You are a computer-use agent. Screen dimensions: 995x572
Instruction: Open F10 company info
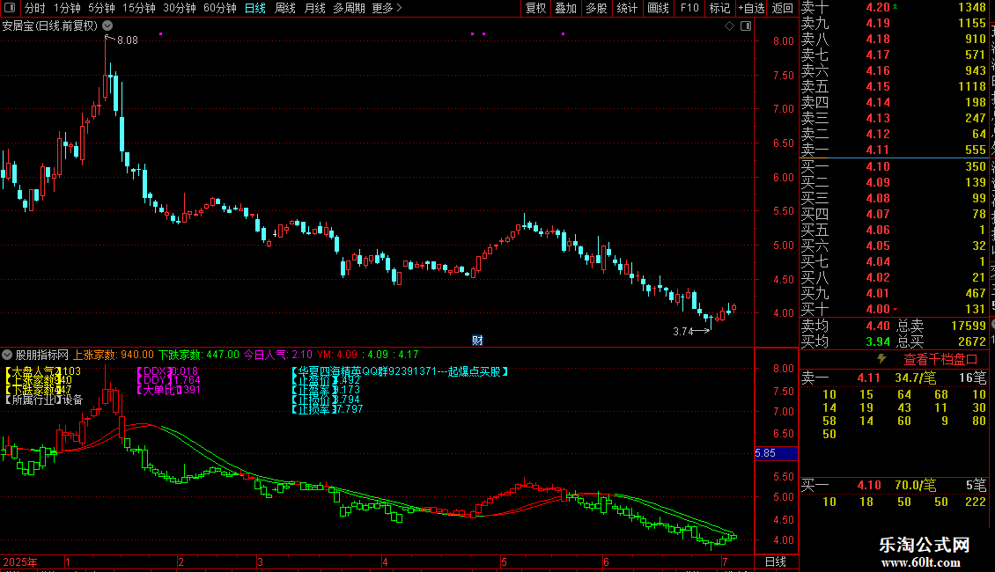tap(689, 8)
